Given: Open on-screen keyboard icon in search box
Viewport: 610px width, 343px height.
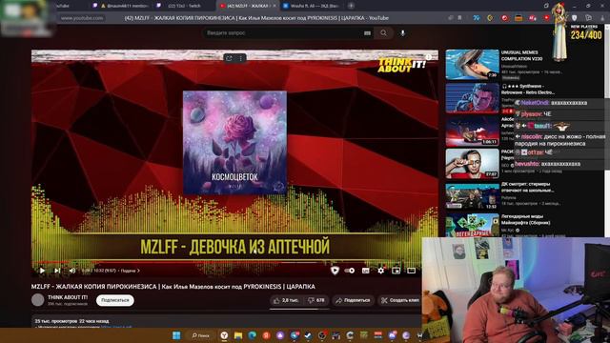Looking at the screenshot, I should pyautogui.click(x=367, y=33).
